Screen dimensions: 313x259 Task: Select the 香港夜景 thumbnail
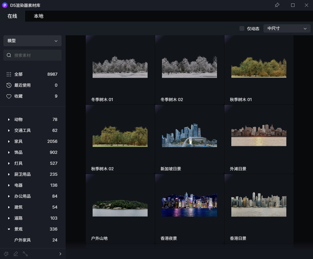click(x=189, y=205)
